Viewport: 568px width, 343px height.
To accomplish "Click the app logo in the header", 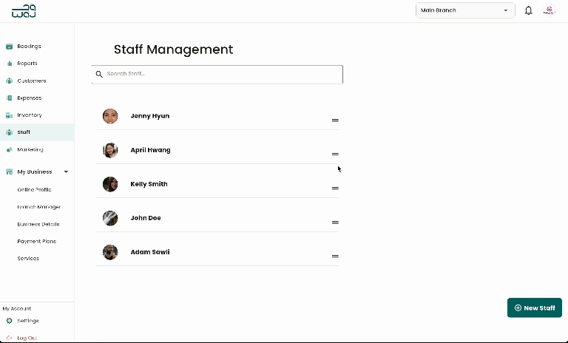I will pos(24,11).
